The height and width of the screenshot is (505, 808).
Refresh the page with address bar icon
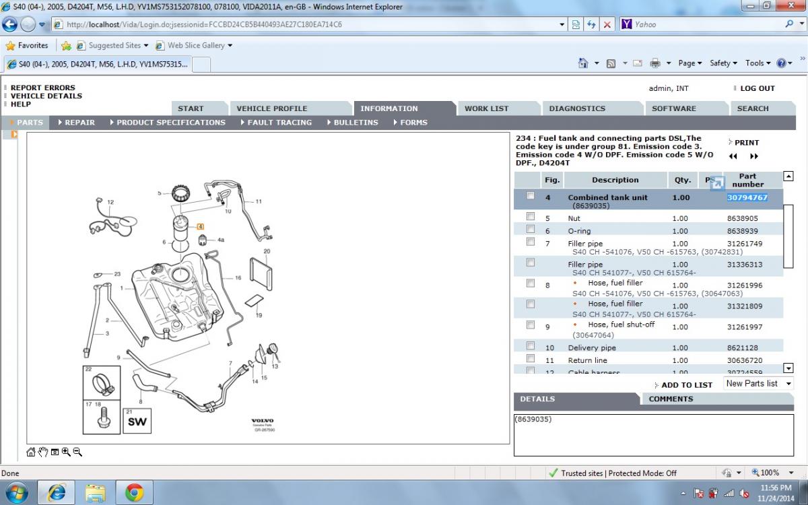pos(592,24)
